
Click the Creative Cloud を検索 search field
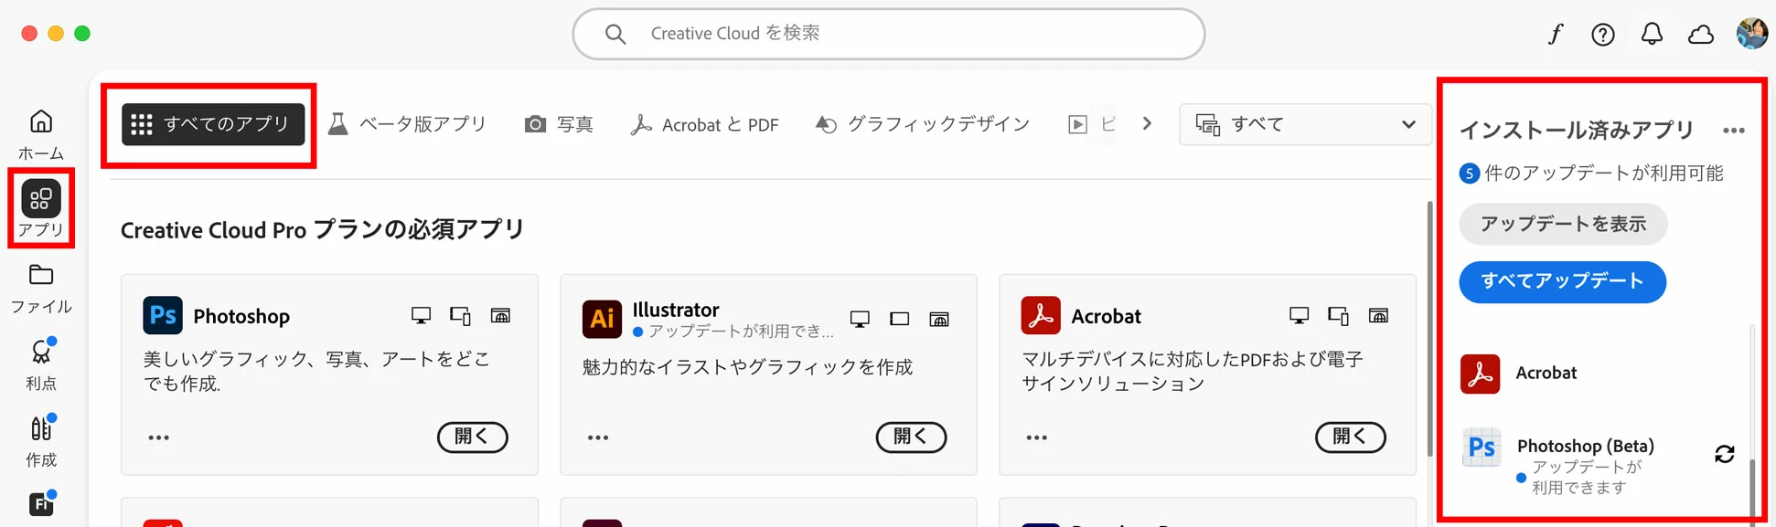pos(889,35)
